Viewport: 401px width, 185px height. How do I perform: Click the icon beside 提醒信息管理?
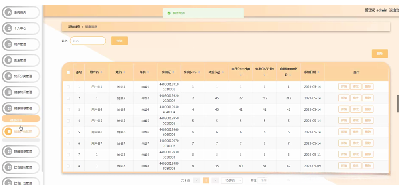pos(9,151)
